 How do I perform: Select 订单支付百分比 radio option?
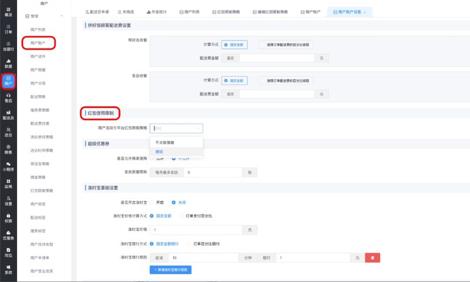click(196, 216)
